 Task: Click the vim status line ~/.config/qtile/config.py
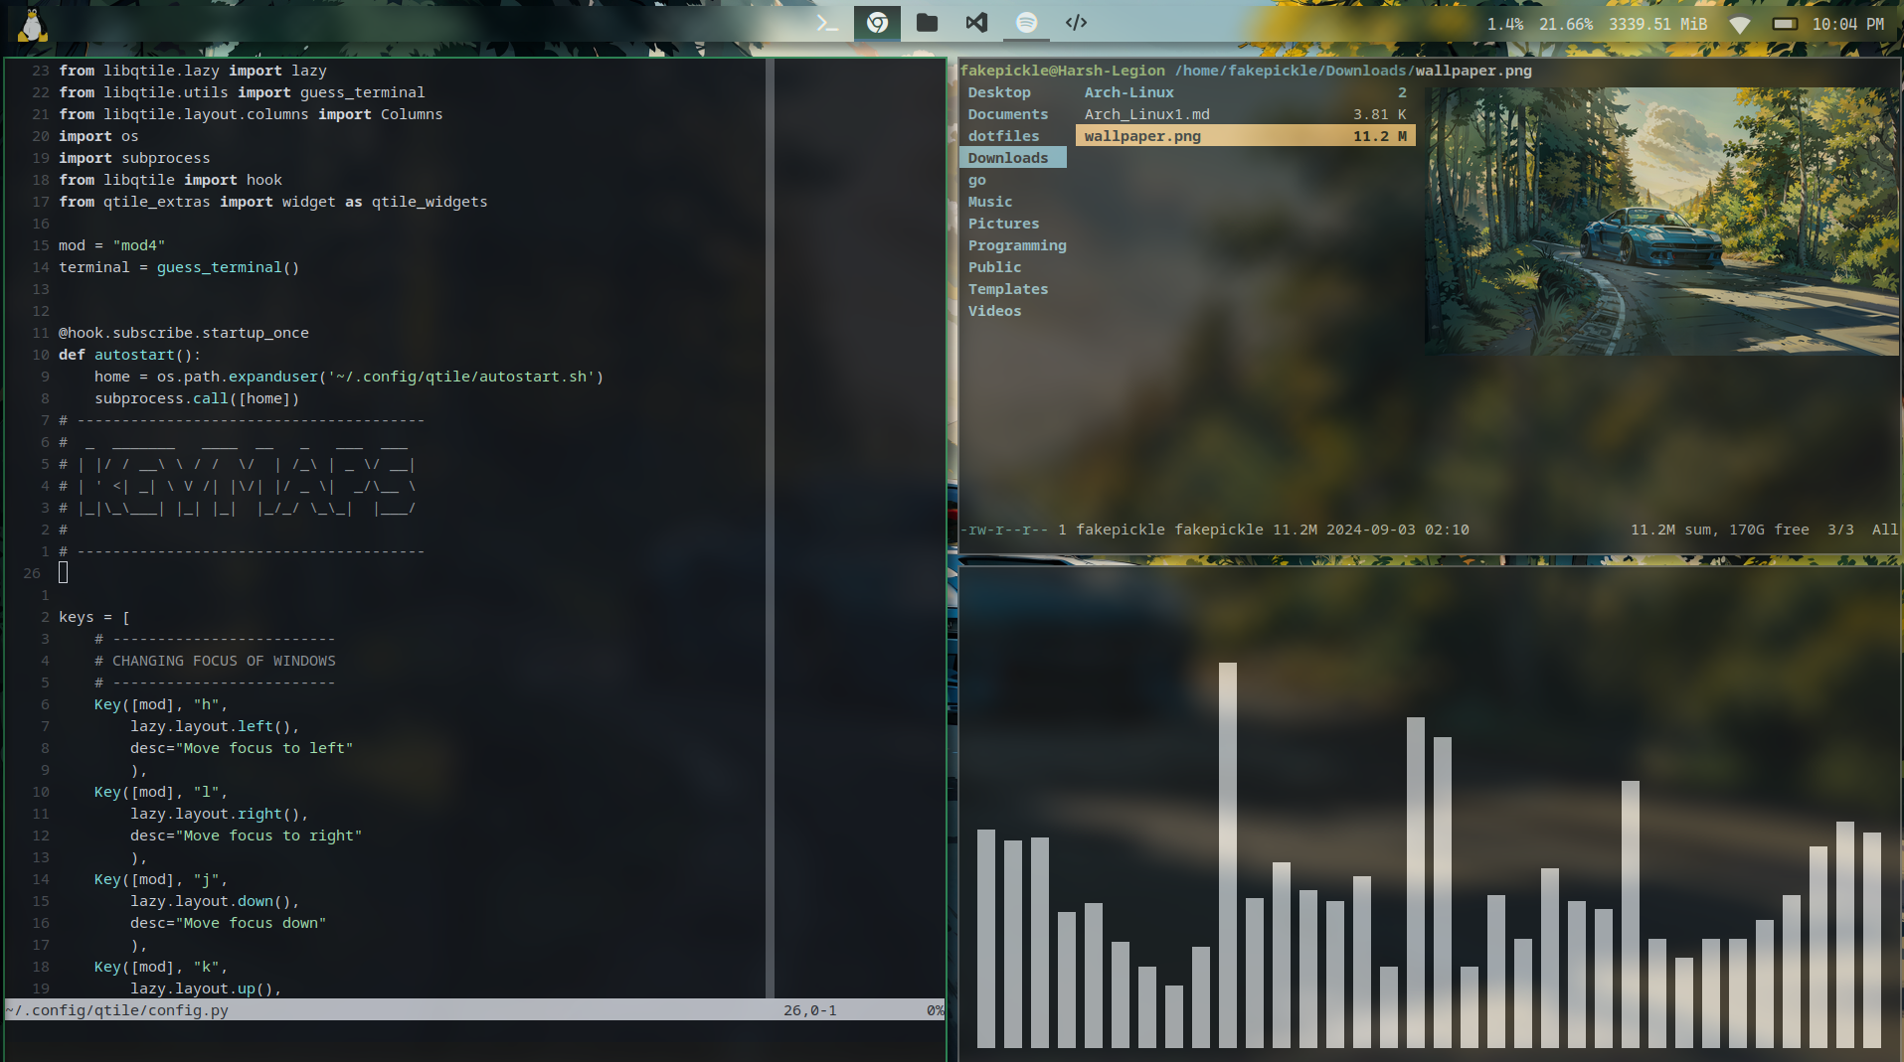(x=475, y=1010)
